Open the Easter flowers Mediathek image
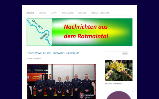The width and height of the screenshot is (159, 99). pyautogui.click(x=119, y=70)
